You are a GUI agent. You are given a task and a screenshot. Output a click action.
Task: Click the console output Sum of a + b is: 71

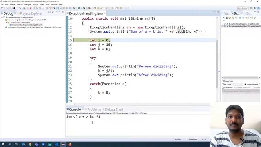[83, 116]
